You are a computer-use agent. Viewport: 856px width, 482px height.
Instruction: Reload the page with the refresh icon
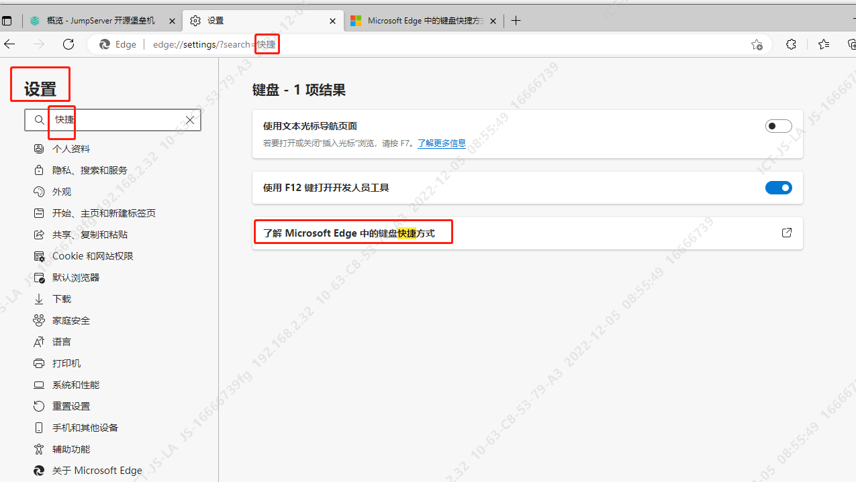pos(68,44)
